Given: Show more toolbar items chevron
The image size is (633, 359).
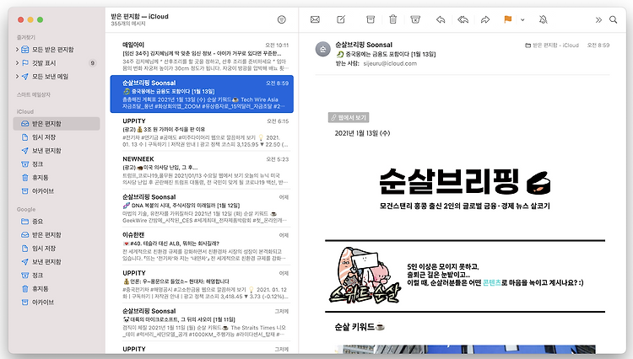Looking at the screenshot, I should (x=598, y=19).
